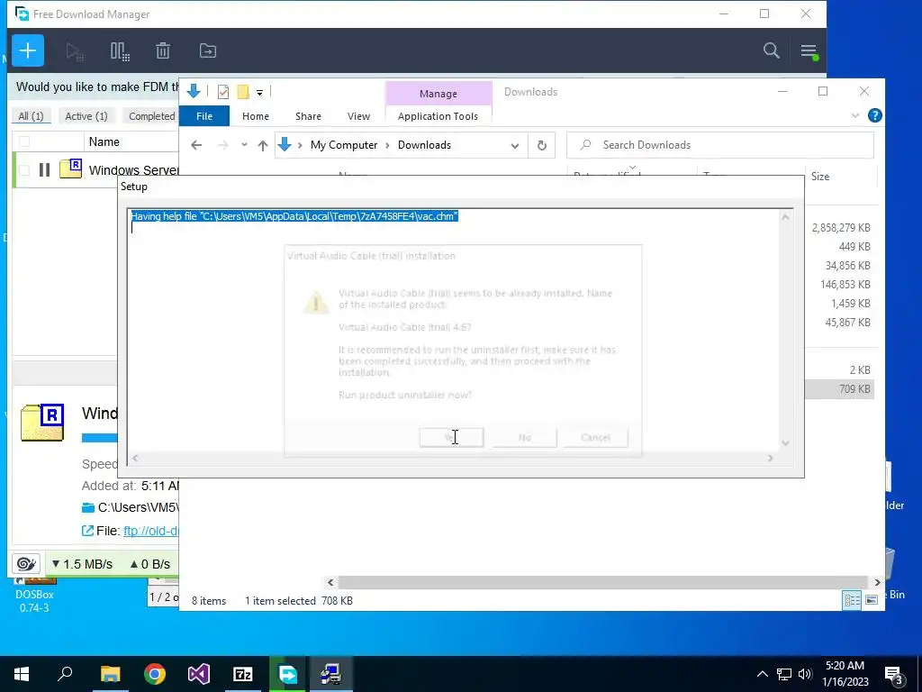This screenshot has width=922, height=692.
Task: Select the Completed filter tab in FDM
Action: click(x=151, y=116)
